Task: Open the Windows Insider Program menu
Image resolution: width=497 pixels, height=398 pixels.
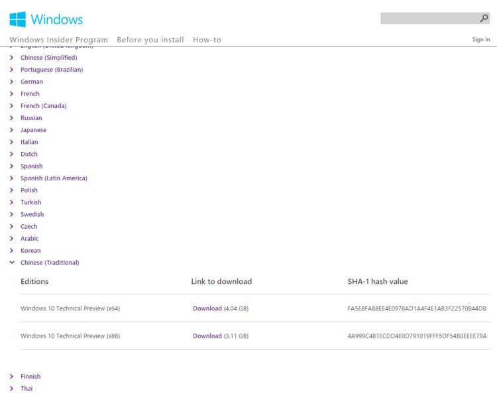Action: [58, 40]
